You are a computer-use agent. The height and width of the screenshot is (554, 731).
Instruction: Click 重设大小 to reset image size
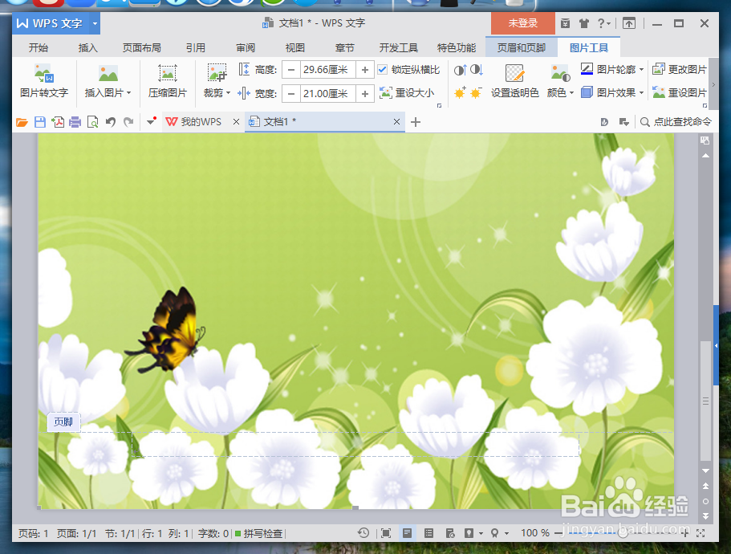click(x=409, y=92)
